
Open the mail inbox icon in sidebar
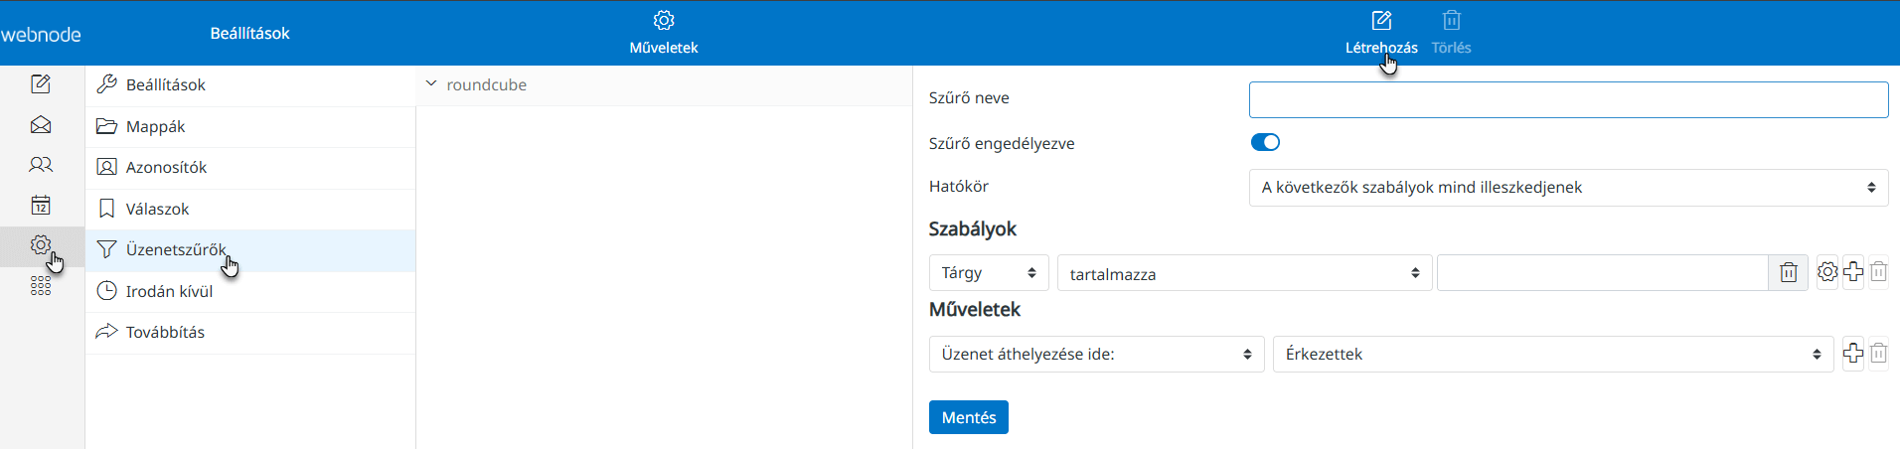[x=41, y=125]
